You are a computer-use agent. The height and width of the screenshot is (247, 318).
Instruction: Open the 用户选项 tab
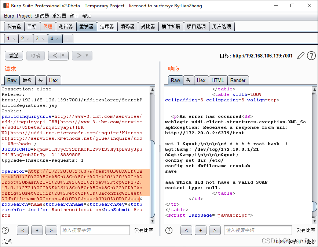pyautogui.click(x=222, y=26)
